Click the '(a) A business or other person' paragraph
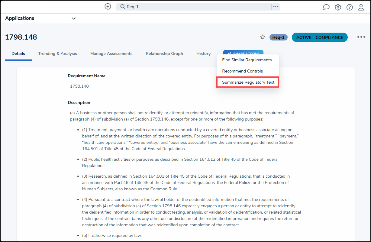 click(182, 116)
